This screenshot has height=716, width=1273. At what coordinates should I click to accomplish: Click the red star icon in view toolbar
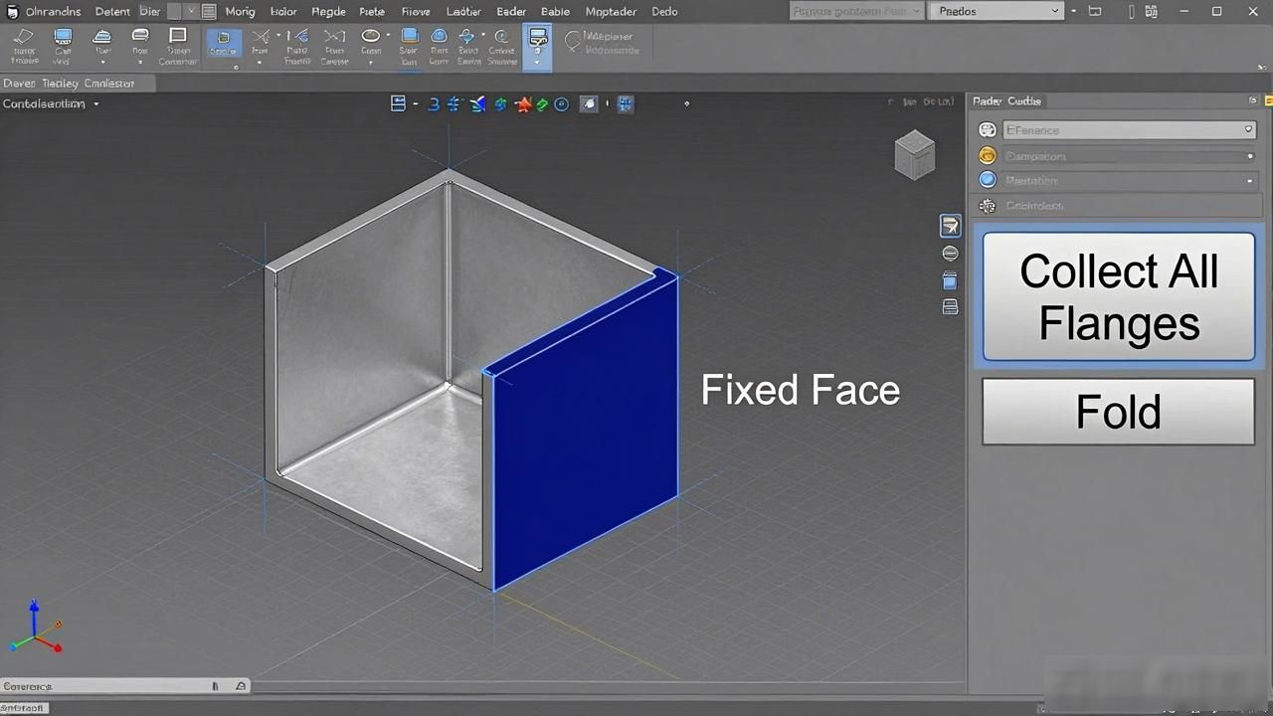point(522,103)
